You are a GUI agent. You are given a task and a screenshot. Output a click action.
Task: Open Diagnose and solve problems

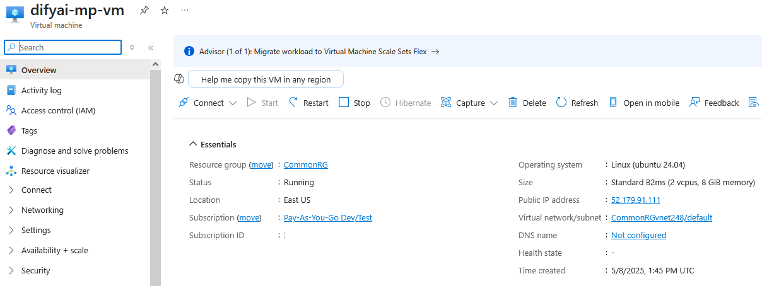pyautogui.click(x=75, y=151)
